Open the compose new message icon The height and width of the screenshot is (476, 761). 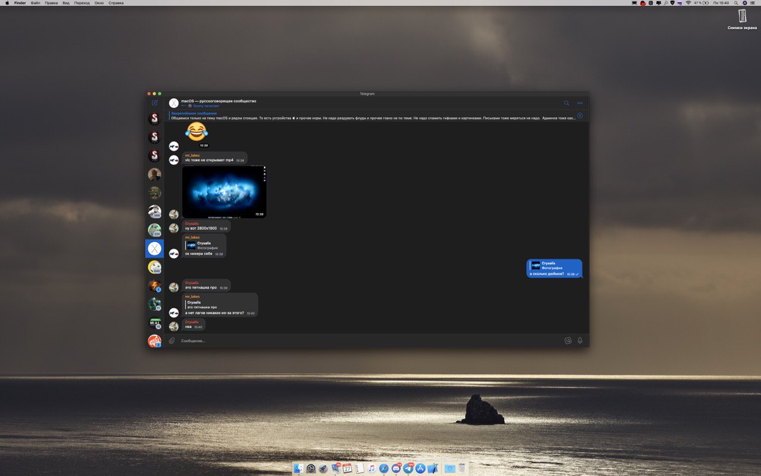(x=155, y=103)
